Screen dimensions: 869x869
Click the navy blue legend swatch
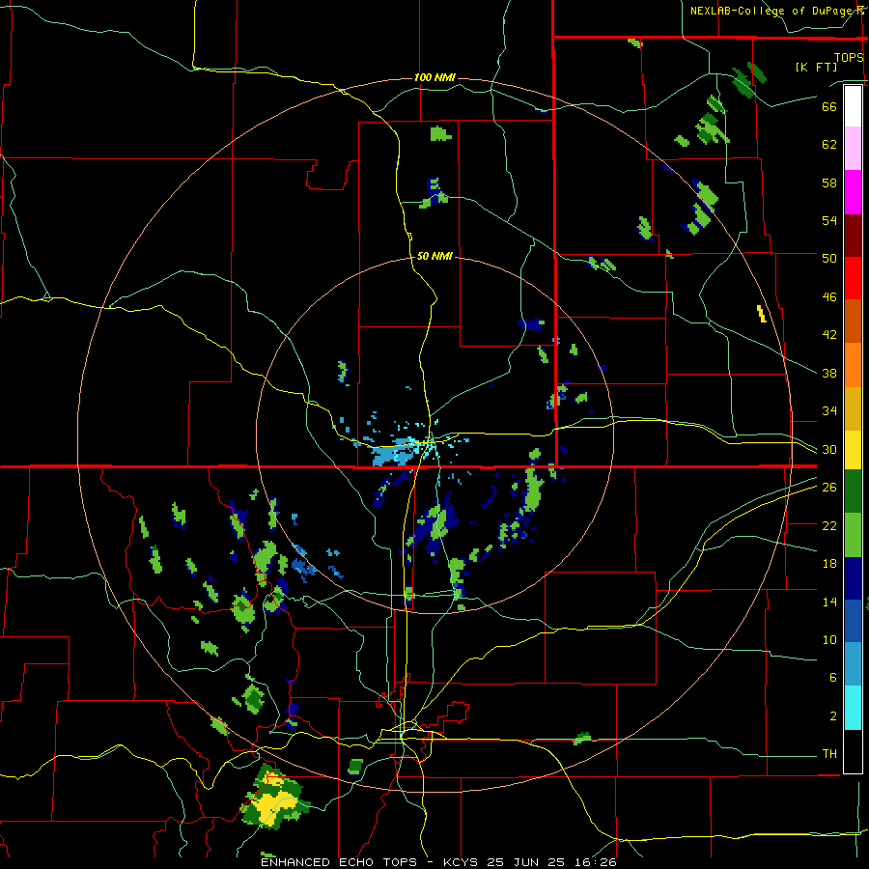point(853,578)
